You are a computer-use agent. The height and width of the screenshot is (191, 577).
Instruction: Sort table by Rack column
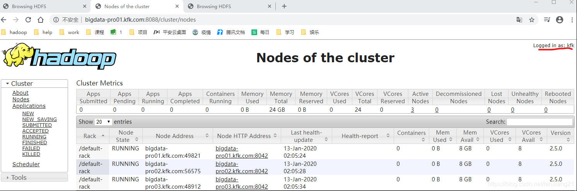click(93, 136)
